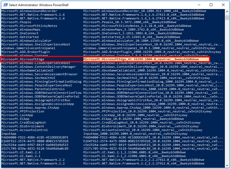This screenshot has width=231, height=169.
Task: Click Microsoft.Getstarted name entry
Action: [x=20, y=37]
